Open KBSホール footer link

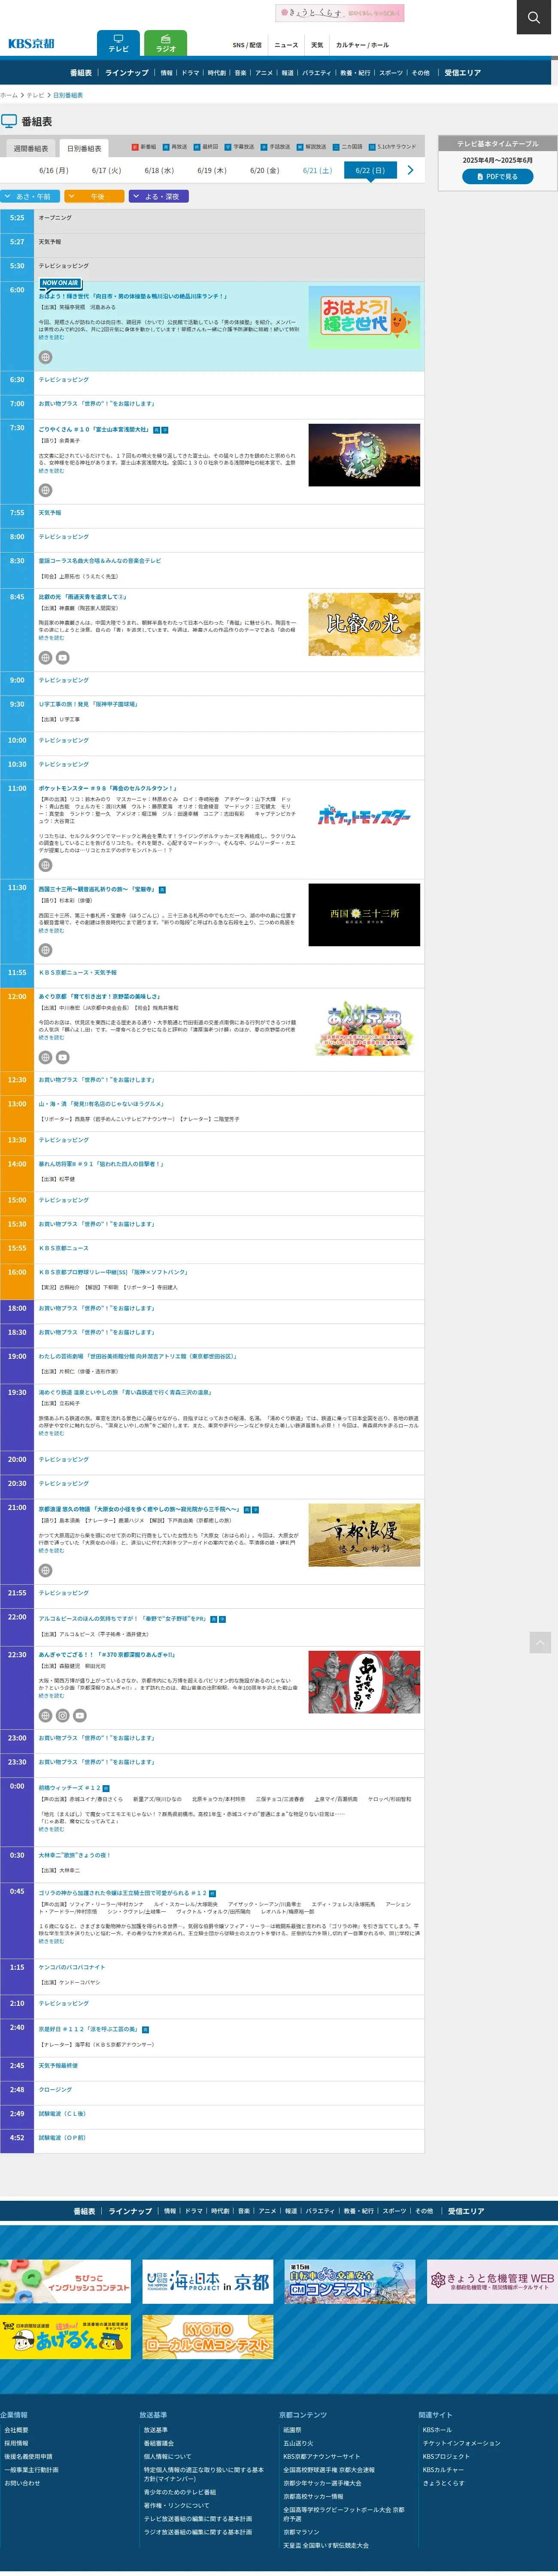pyautogui.click(x=437, y=2430)
